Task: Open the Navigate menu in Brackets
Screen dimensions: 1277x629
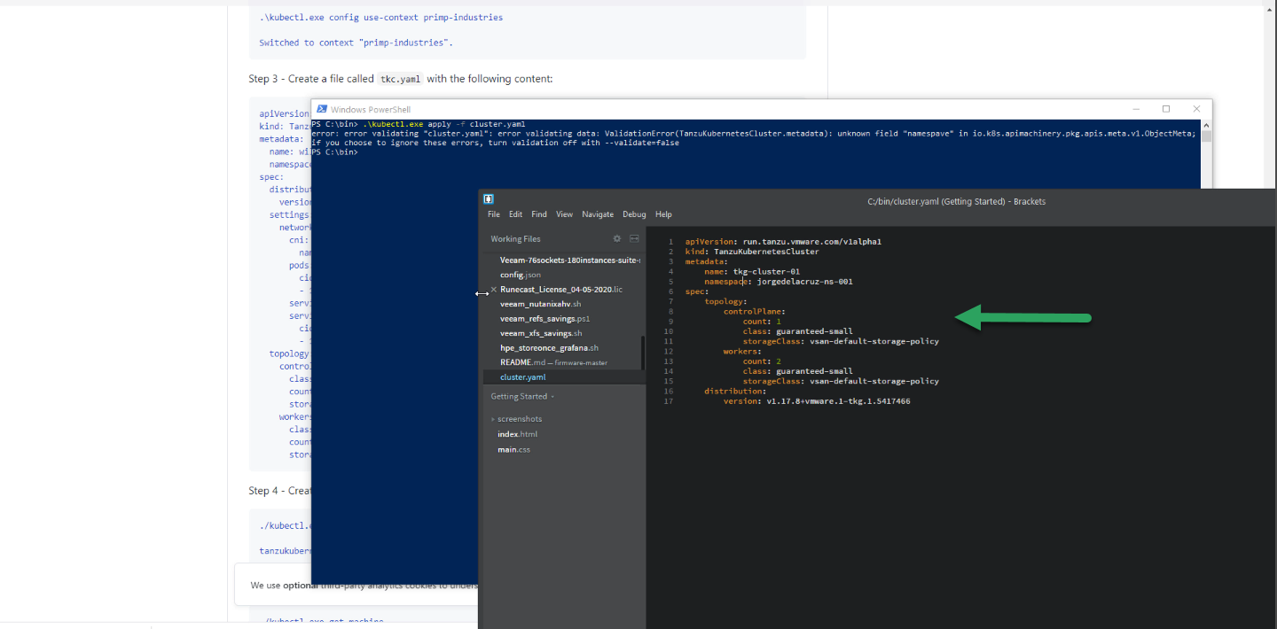Action: pos(598,214)
